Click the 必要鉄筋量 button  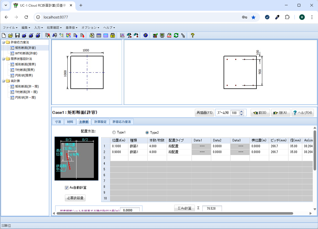(75, 198)
